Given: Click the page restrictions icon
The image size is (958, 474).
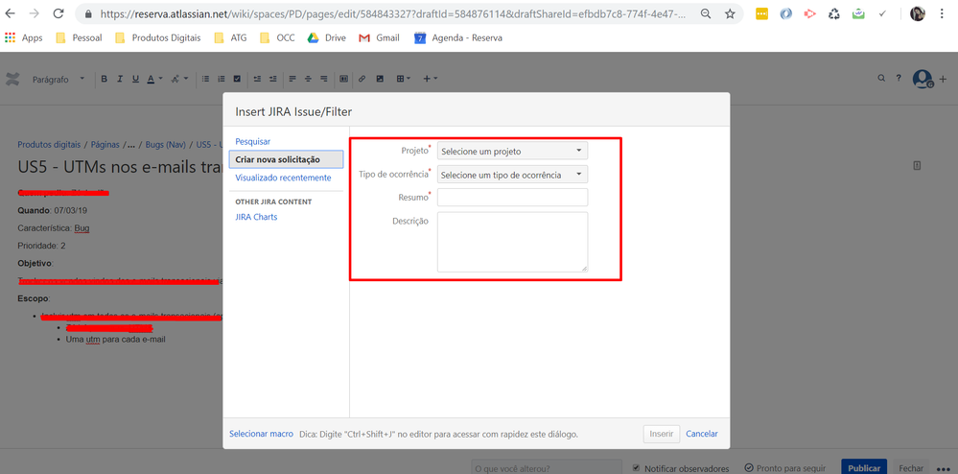Looking at the screenshot, I should click(x=917, y=165).
